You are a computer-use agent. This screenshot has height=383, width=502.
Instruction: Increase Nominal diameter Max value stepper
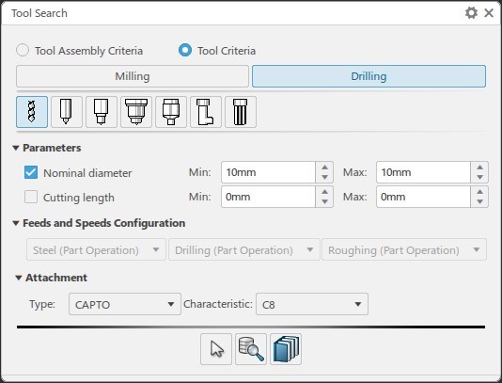tap(479, 168)
